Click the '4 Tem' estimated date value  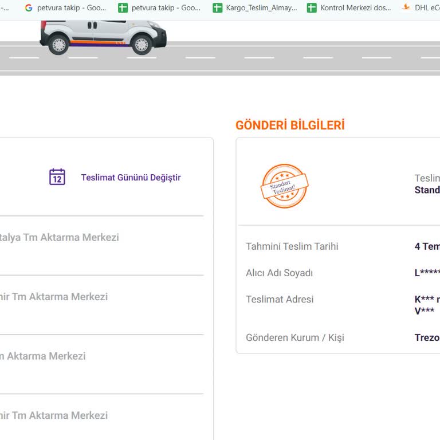(x=427, y=246)
